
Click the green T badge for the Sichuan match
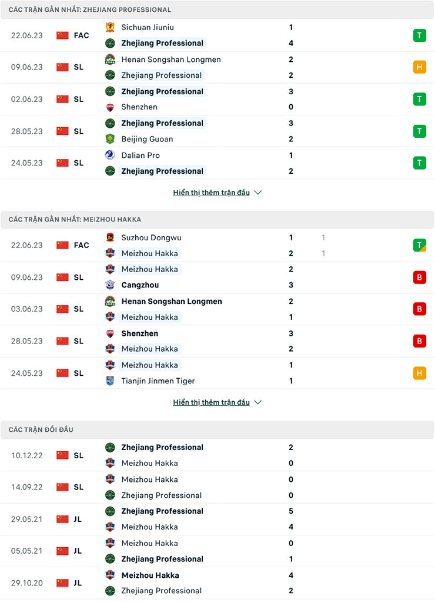(x=419, y=35)
